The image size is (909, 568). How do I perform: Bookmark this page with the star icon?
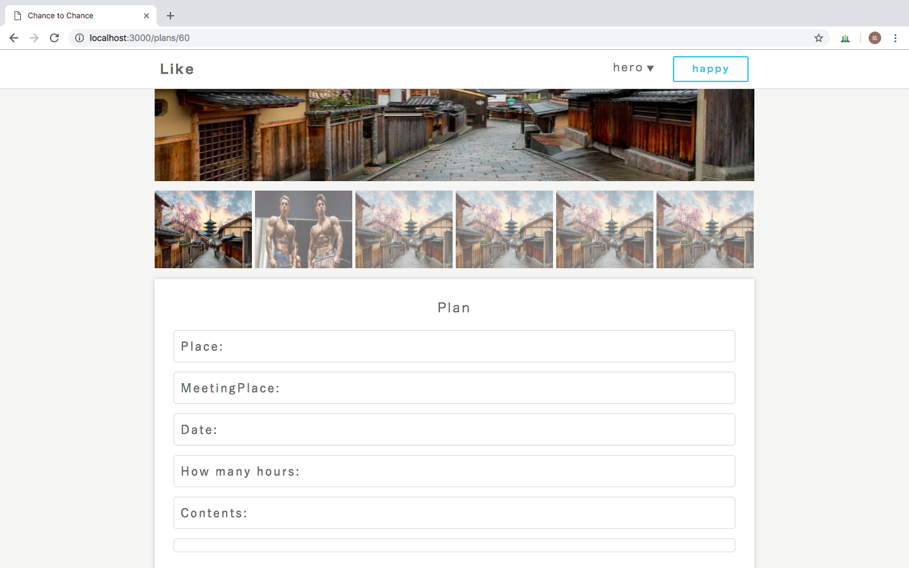[819, 38]
